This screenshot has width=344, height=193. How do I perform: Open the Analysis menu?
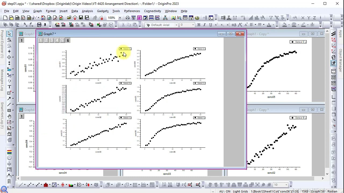pyautogui.click(x=87, y=11)
